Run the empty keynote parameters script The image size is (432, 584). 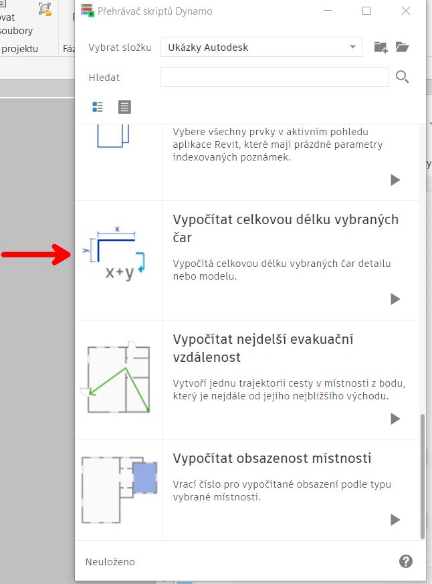pyautogui.click(x=395, y=180)
